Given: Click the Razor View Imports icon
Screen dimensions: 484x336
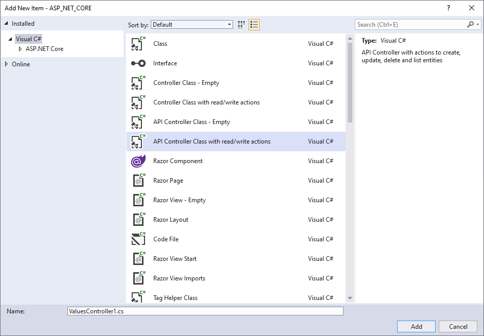Looking at the screenshot, I should point(139,278).
